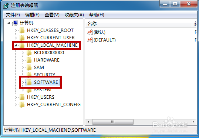The width and height of the screenshot is (199, 138).
Task: Expand the HKEY_CLASSES_ROOT node arrow
Action: point(16,30)
